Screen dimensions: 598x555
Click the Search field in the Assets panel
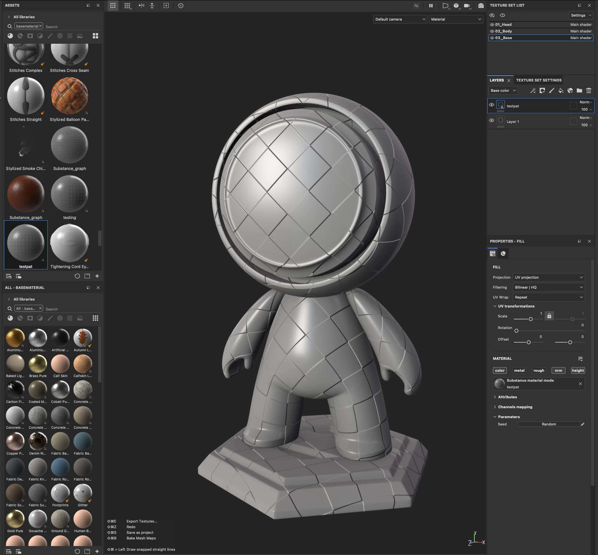pyautogui.click(x=72, y=27)
